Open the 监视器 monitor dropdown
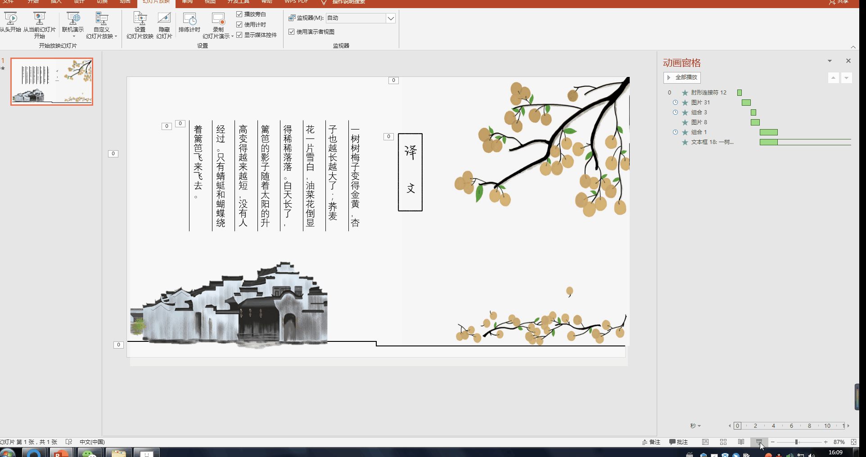 tap(391, 18)
